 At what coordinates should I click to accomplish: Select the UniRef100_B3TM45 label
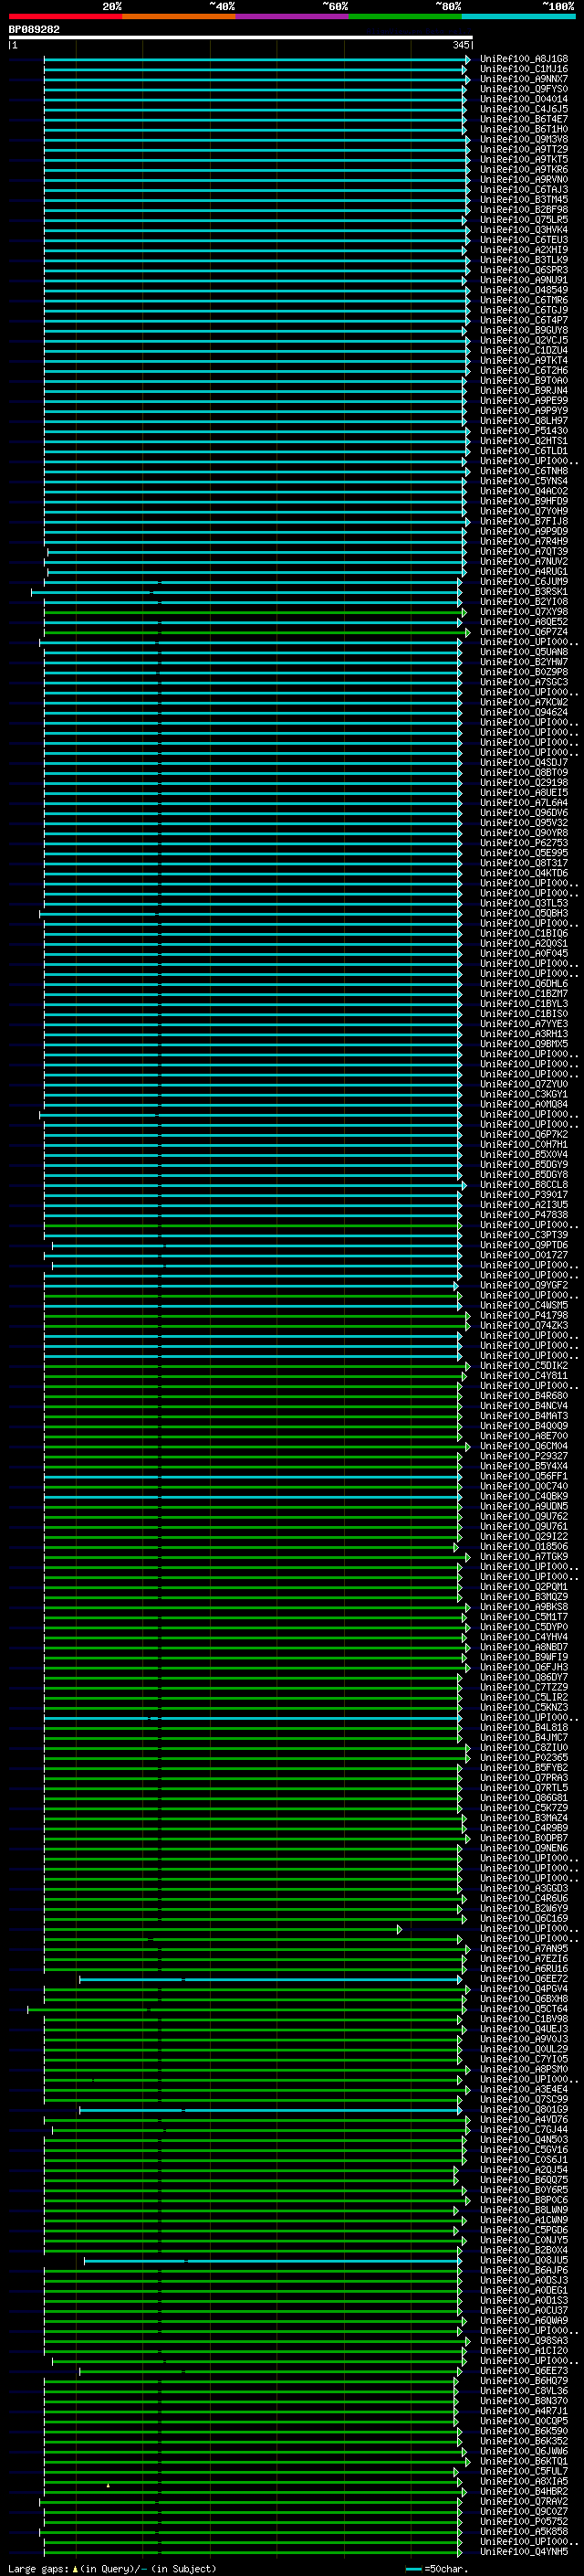pyautogui.click(x=524, y=200)
